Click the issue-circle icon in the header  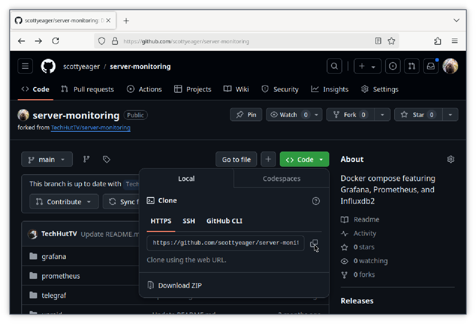click(x=393, y=66)
